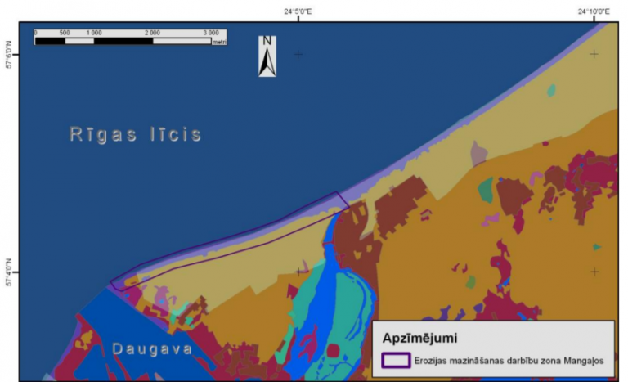This screenshot has height=382, width=628.
Task: Click the 24°5'0"E longitude label
Action: click(298, 11)
